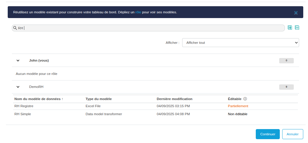Open the rôle link in banner

tap(138, 12)
